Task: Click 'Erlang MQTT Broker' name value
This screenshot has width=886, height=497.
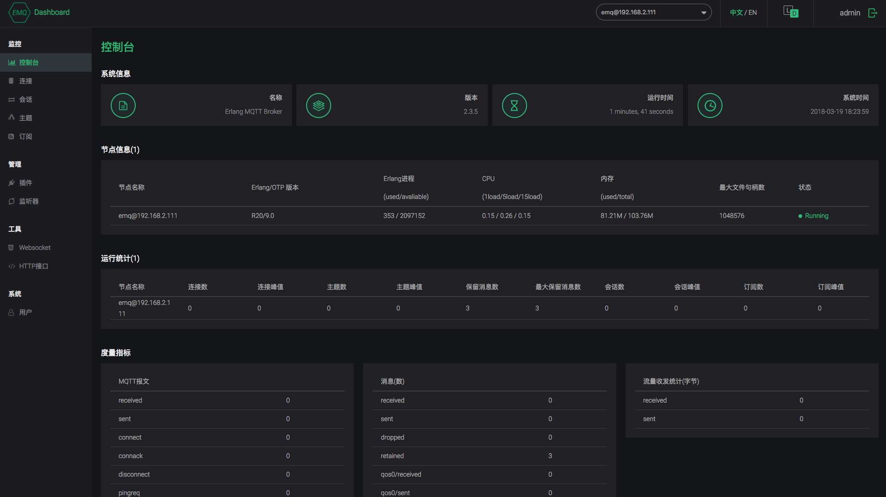Action: 253,112
